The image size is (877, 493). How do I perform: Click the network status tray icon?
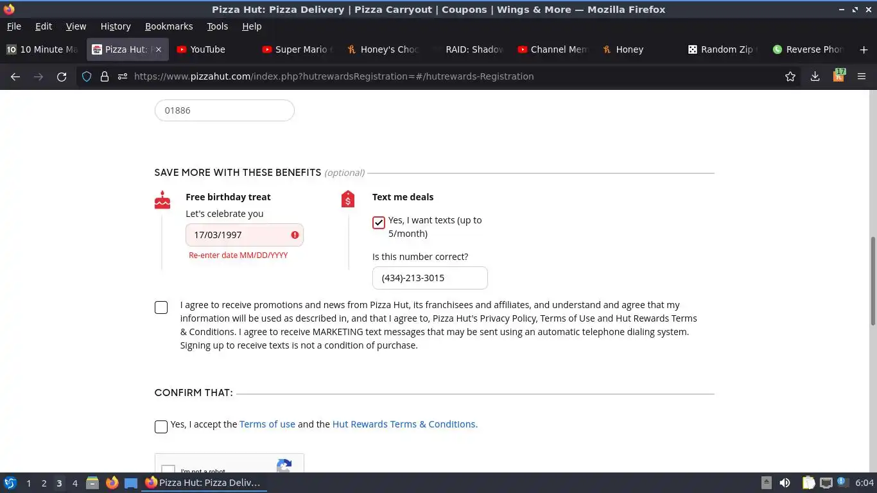[x=826, y=483]
